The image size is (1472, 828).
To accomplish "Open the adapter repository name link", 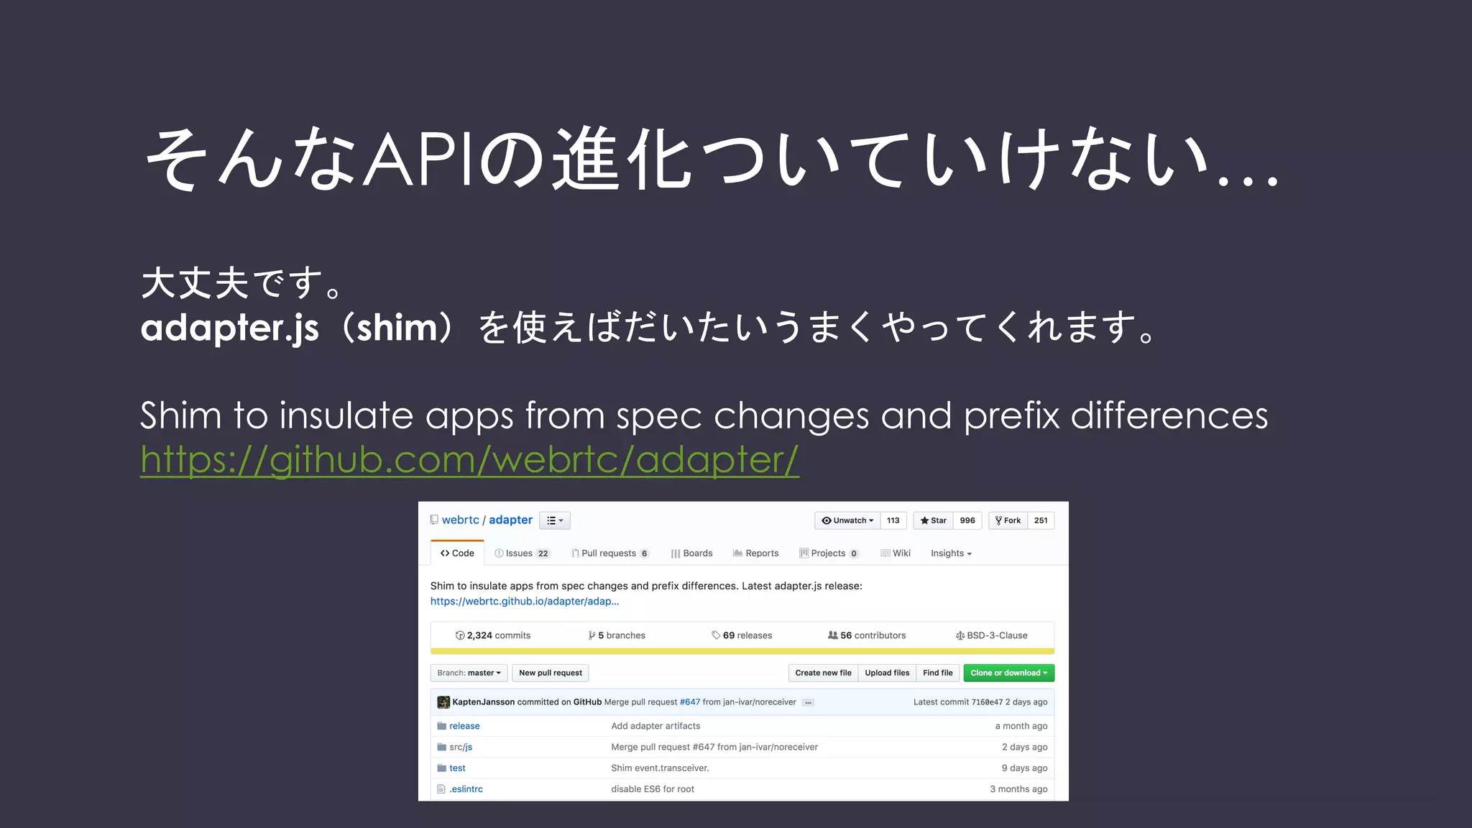I will coord(510,520).
